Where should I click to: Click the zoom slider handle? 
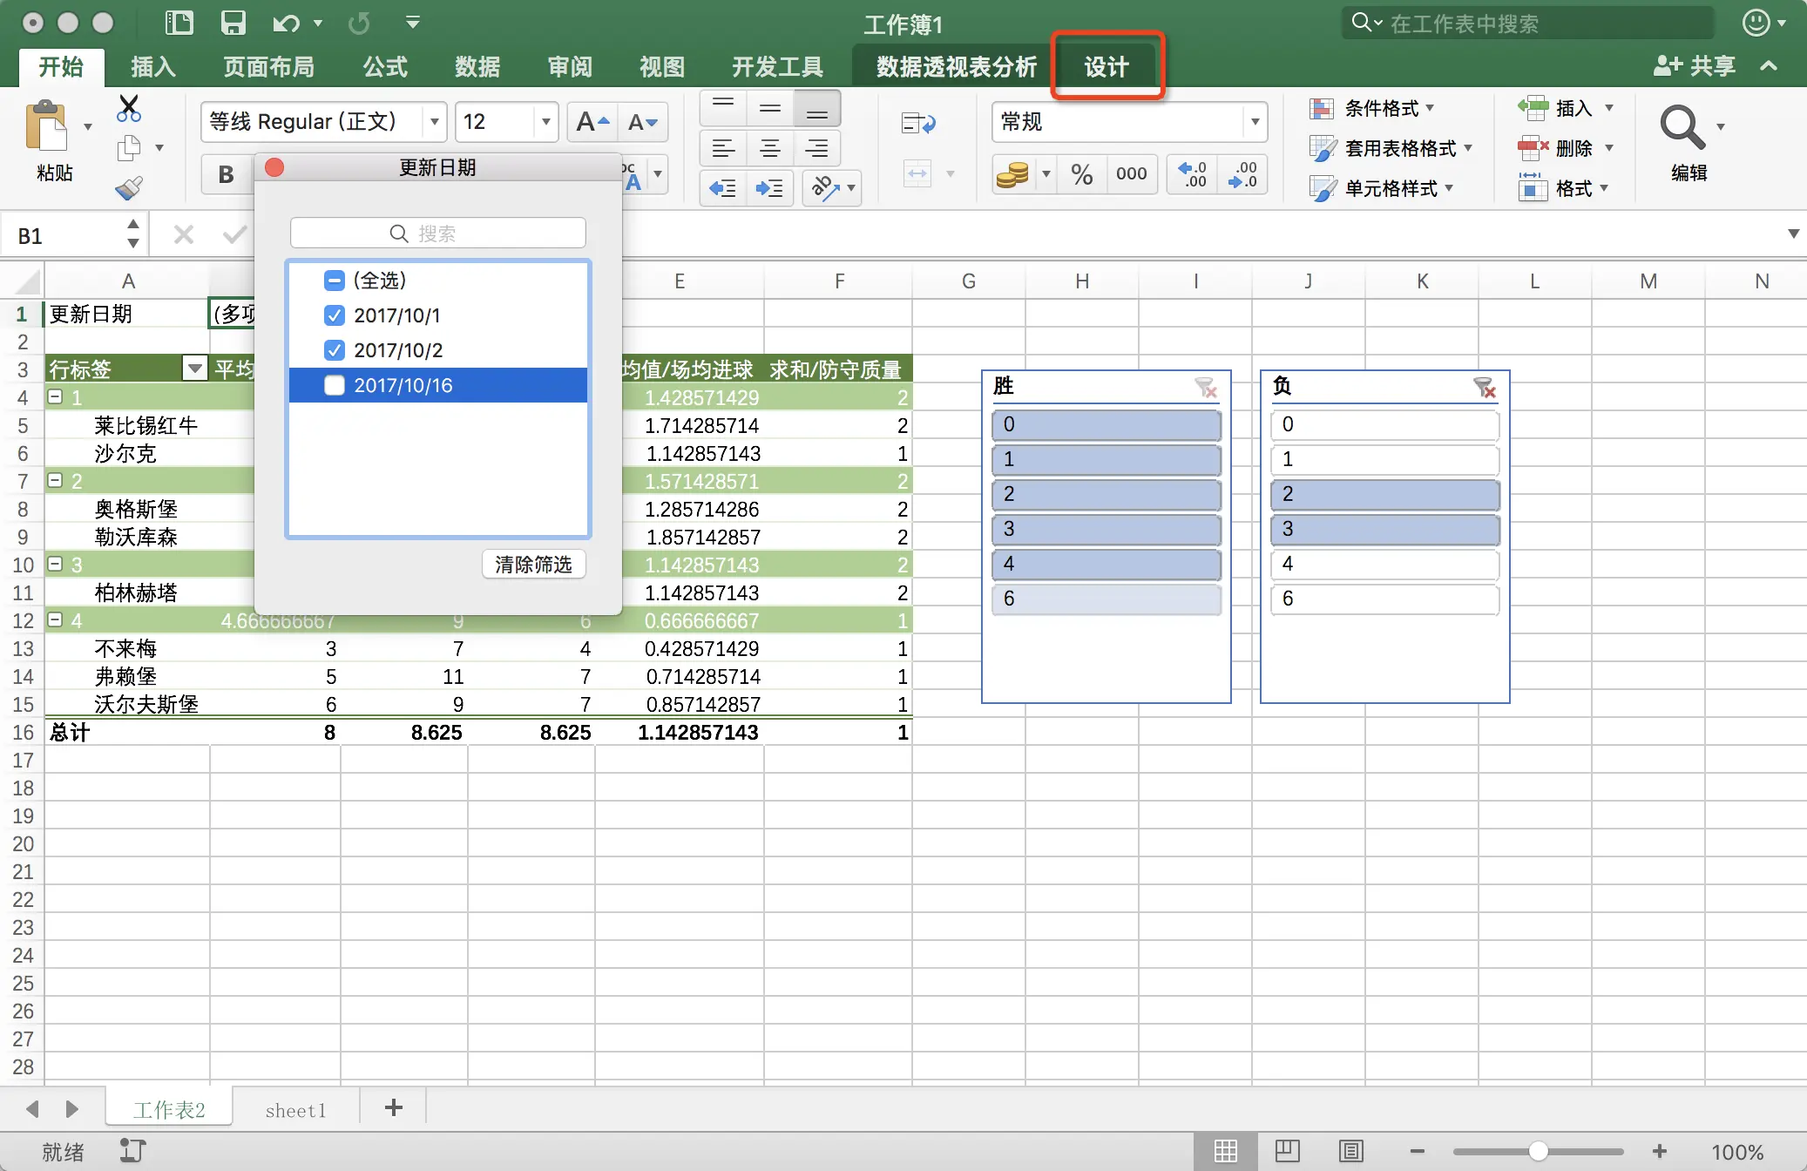[x=1538, y=1151]
